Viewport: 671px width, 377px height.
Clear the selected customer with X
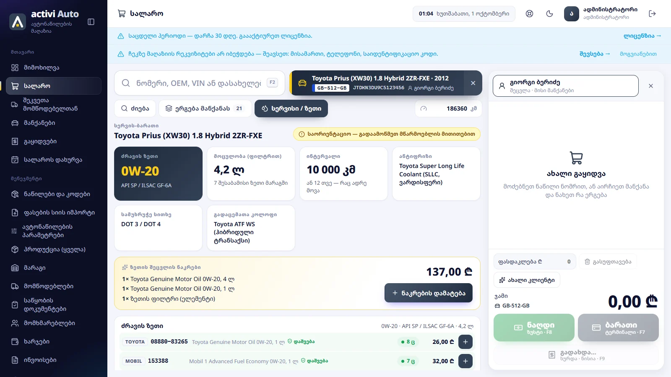[x=651, y=86]
